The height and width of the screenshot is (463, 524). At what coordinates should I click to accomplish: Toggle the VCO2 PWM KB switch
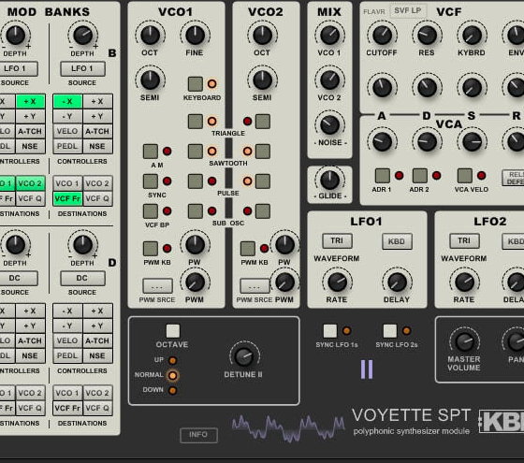248,249
